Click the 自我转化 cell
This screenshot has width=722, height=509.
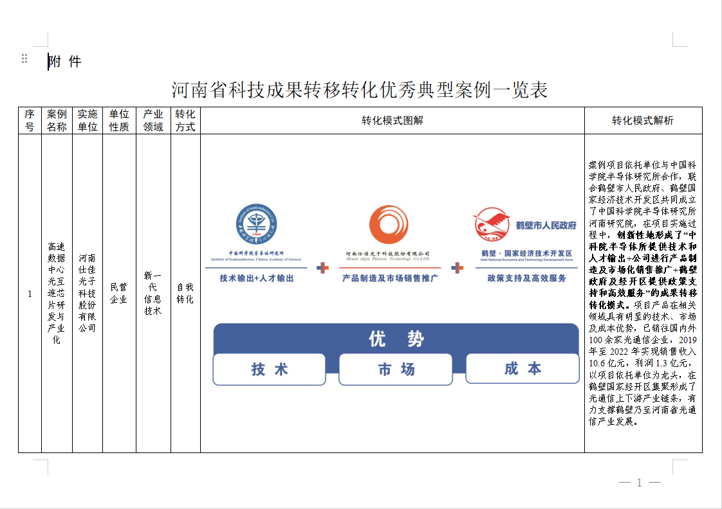pyautogui.click(x=185, y=293)
